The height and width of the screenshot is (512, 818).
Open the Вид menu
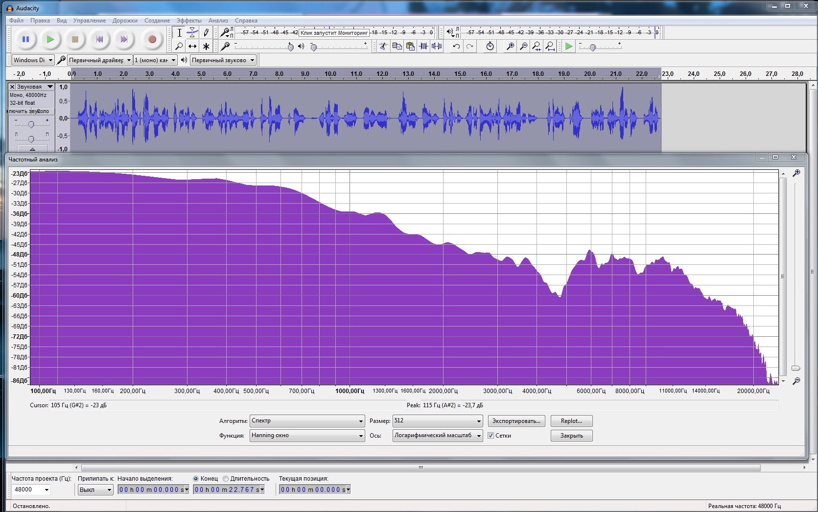click(62, 21)
